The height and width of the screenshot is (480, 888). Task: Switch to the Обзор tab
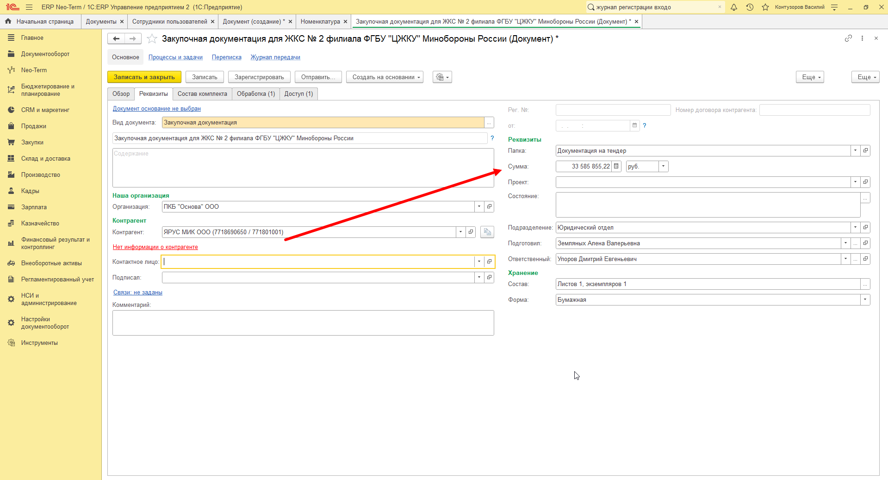pos(121,94)
